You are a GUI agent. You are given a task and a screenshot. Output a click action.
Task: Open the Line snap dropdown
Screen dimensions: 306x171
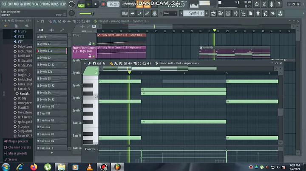pyautogui.click(x=170, y=14)
